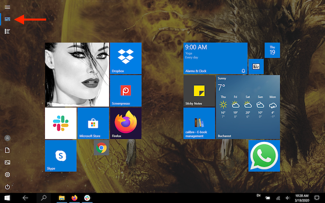This screenshot has width=325, height=203.
Task: Launch the Skype tile
Action: (x=61, y=156)
